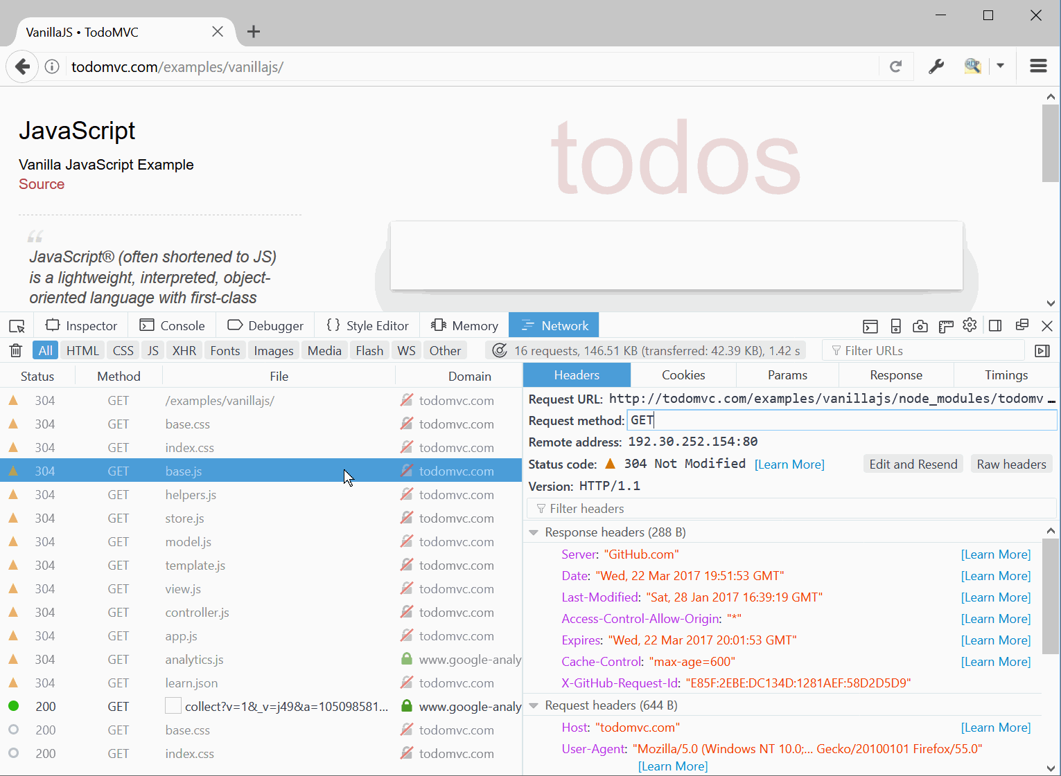Open dropdown arrow beside toolbar extension icon

click(x=1000, y=66)
